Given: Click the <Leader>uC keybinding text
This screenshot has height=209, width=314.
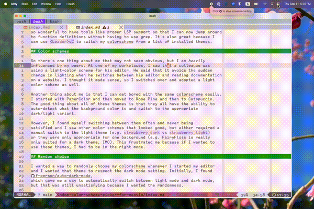Looking at the screenshot, I should coord(62,42).
